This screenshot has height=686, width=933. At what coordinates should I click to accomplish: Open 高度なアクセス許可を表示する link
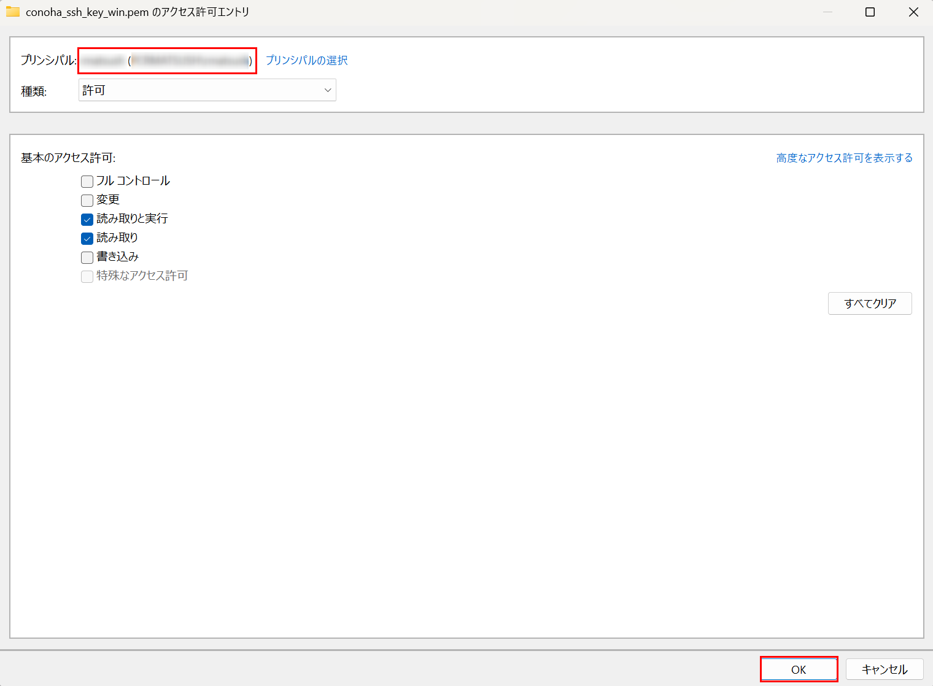point(844,158)
